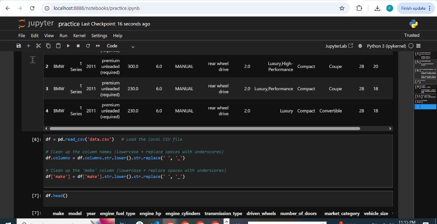The width and height of the screenshot is (437, 224).
Task: Interrupt the kernel with stop icon
Action: tap(78, 46)
